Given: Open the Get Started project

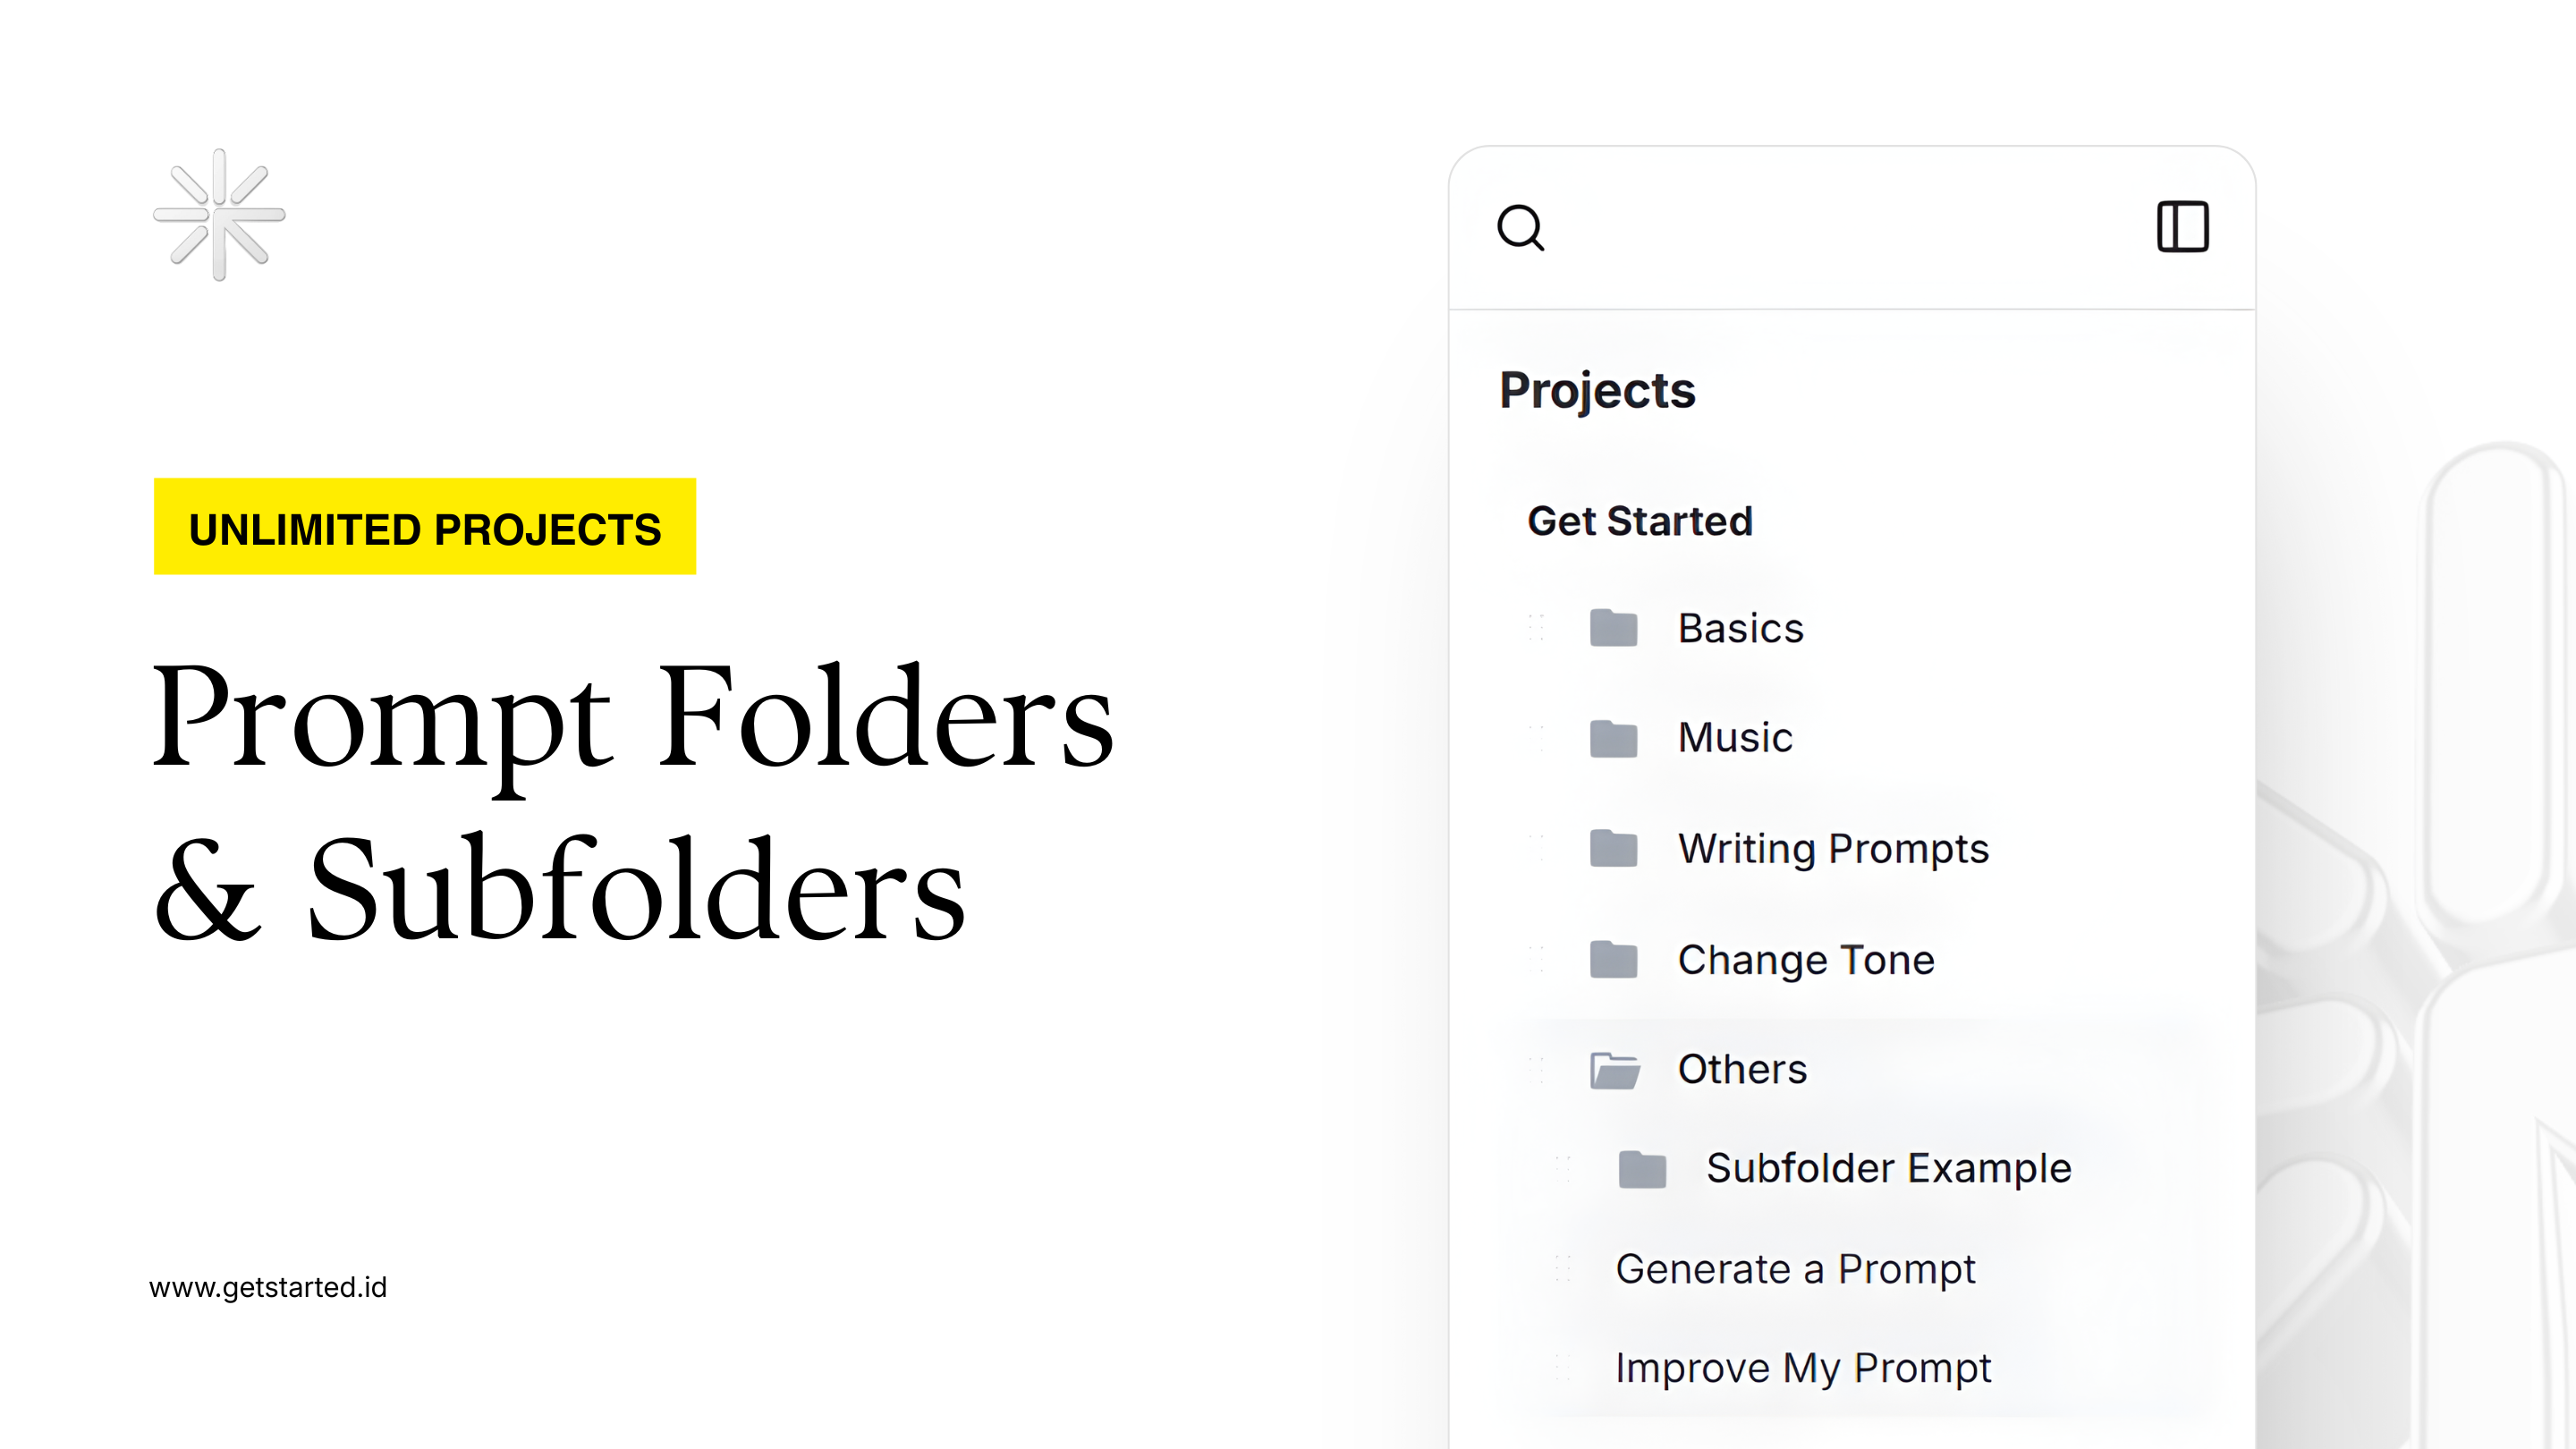Looking at the screenshot, I should [x=1640, y=521].
